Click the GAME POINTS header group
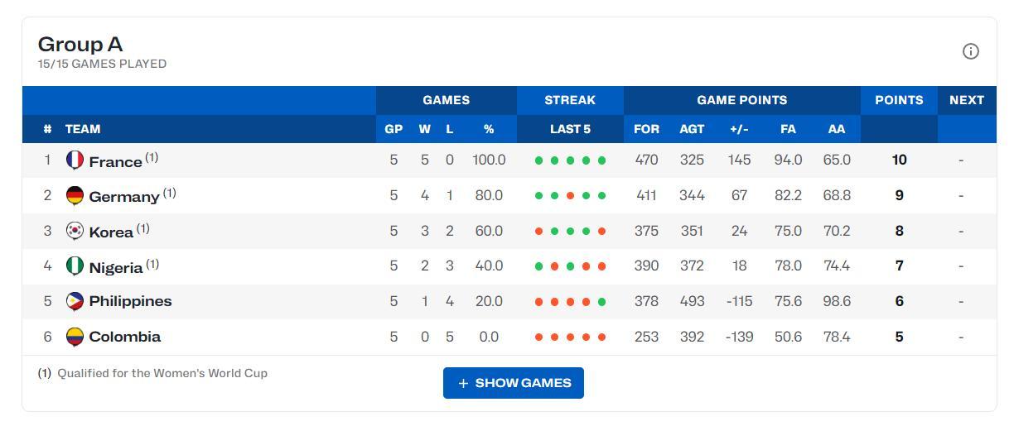Image resolution: width=1014 pixels, height=426 pixels. (x=741, y=100)
